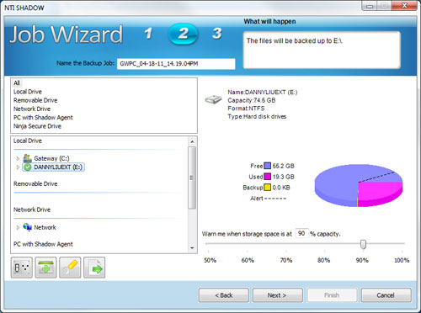
Task: Select Local Drive in the filter list
Action: [28, 92]
